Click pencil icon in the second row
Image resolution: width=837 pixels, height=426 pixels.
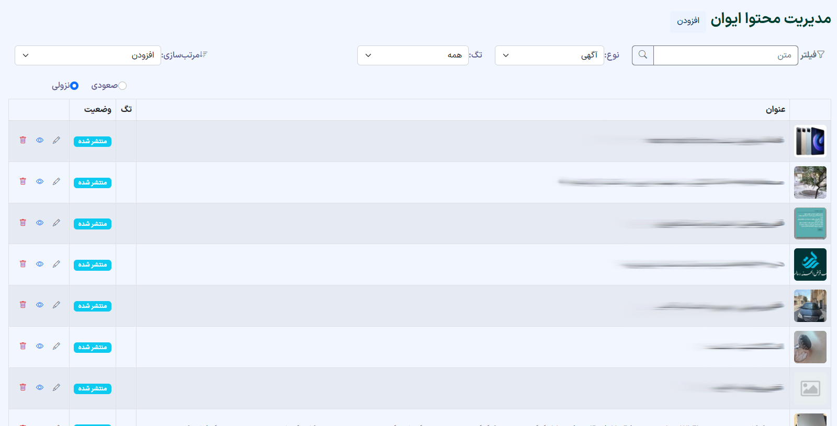(56, 181)
